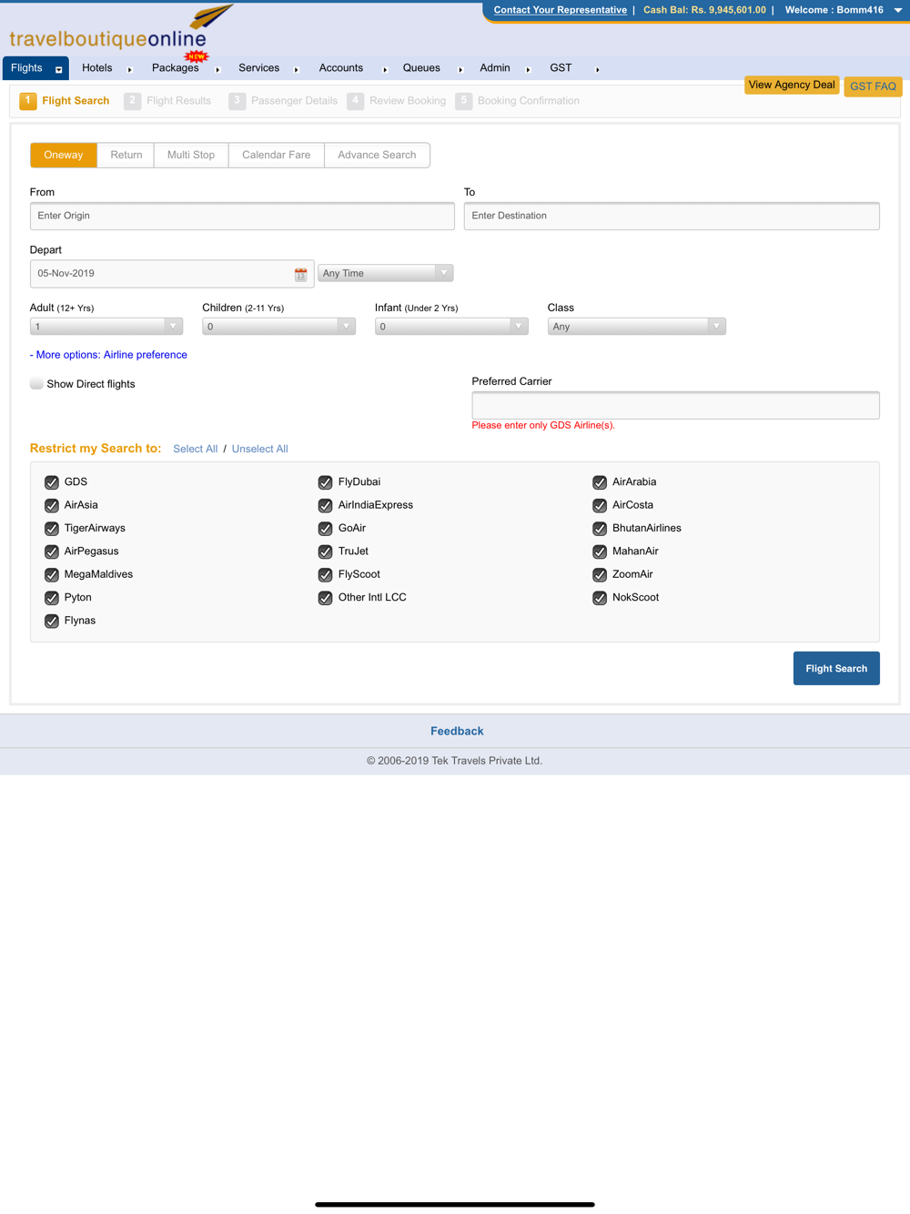Uncheck the TruJet checkbox

(x=325, y=551)
